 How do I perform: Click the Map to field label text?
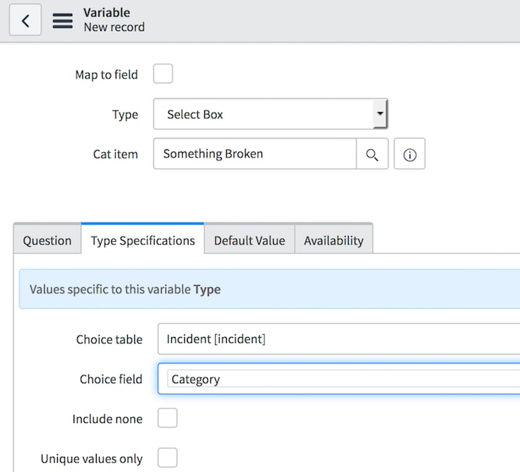click(x=106, y=75)
